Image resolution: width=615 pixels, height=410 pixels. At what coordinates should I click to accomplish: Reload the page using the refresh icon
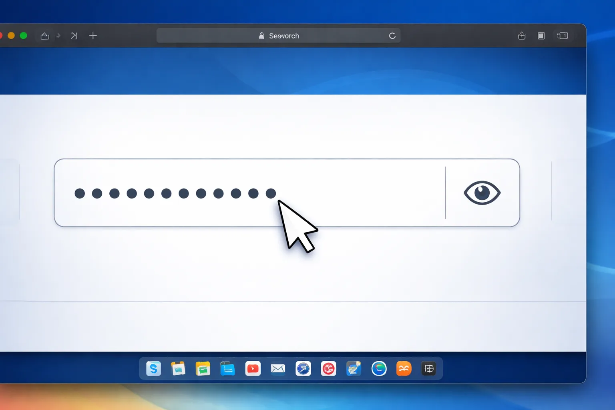point(392,36)
